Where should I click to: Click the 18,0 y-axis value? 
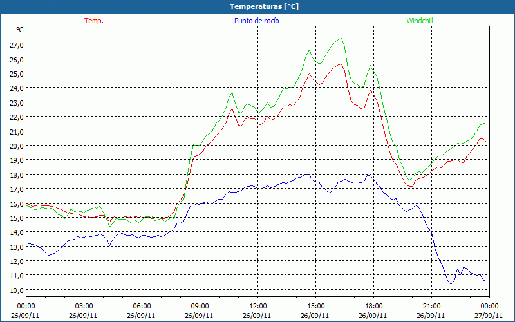pos(17,175)
